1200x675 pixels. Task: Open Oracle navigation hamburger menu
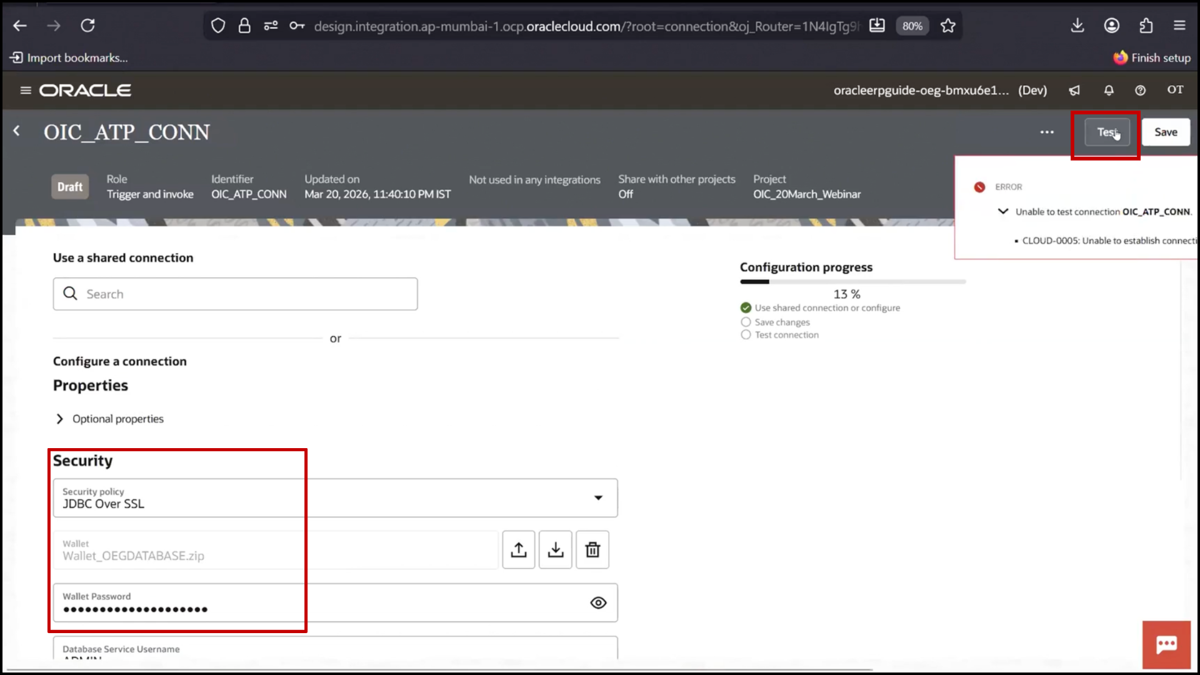pos(26,90)
